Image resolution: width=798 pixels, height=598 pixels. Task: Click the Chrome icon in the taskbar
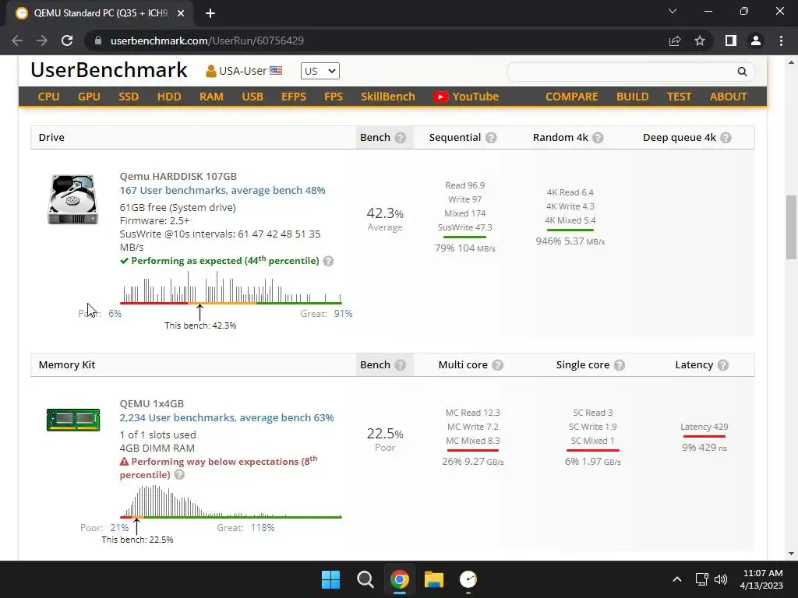(400, 579)
